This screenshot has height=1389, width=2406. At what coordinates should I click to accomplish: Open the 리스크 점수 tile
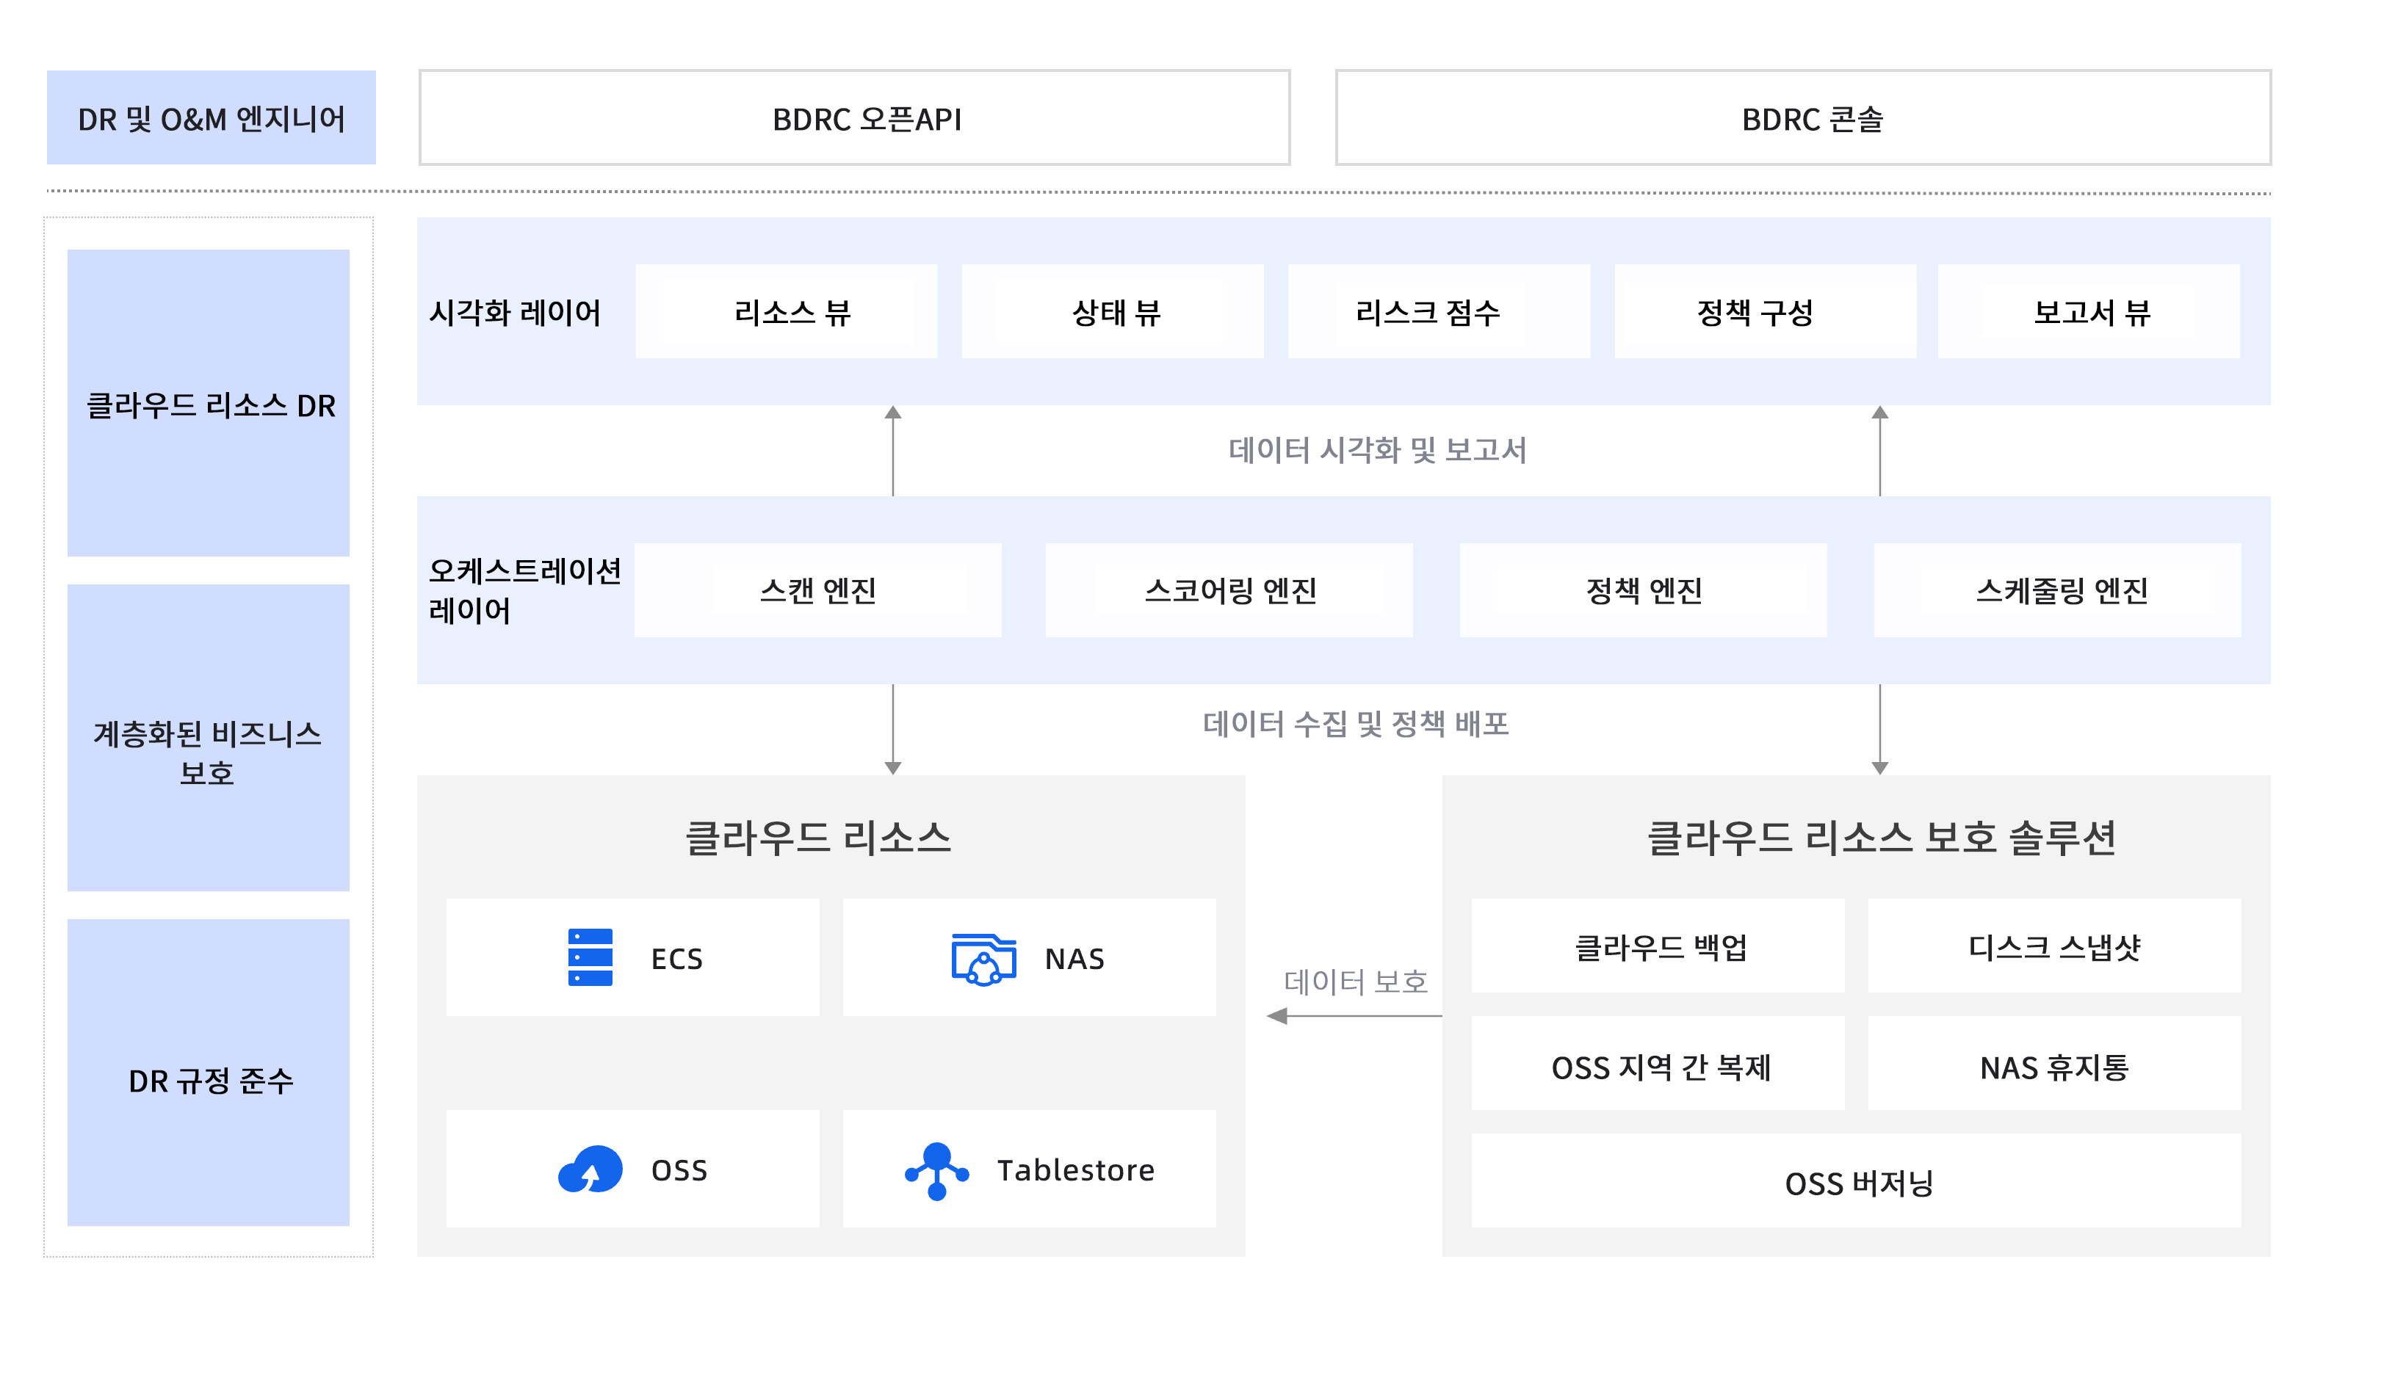point(1438,312)
